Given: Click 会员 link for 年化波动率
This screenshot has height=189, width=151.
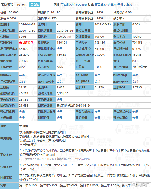Looking at the screenshot, I should pos(22,81).
